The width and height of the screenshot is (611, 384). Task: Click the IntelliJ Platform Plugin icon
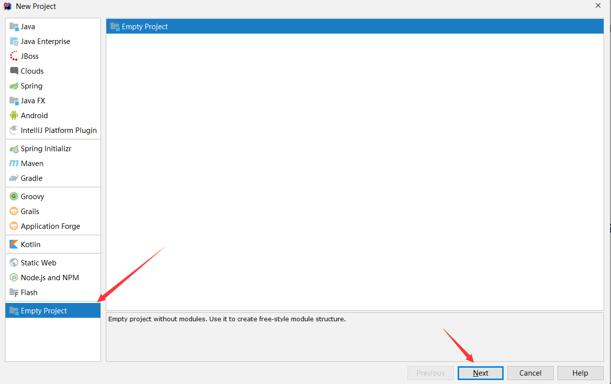[14, 130]
